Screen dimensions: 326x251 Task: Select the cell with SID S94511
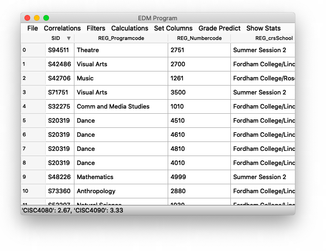coord(59,50)
